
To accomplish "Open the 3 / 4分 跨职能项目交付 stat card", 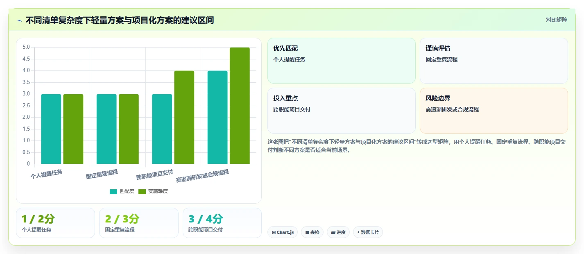I will [222, 223].
